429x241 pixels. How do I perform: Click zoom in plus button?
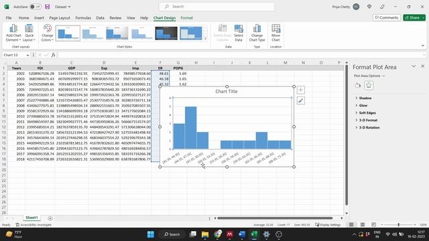click(415, 225)
